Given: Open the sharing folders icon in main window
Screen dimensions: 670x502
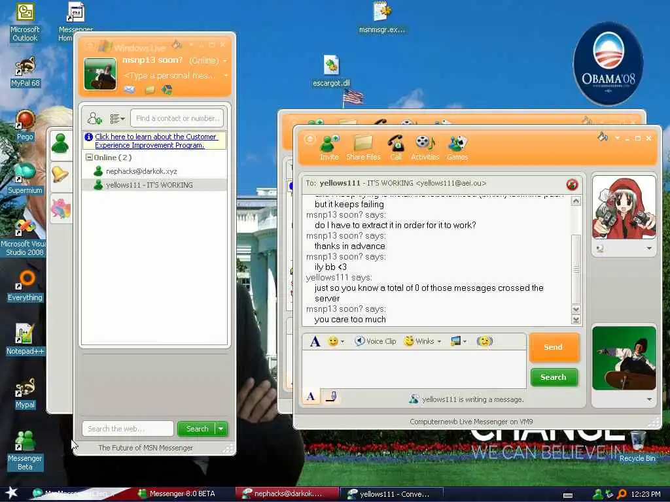Looking at the screenshot, I should [150, 90].
